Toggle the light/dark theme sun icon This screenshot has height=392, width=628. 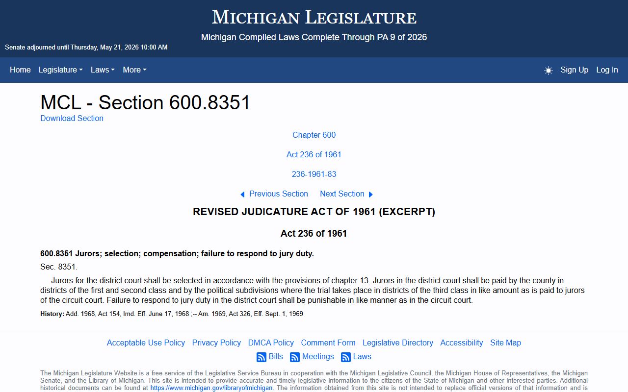point(549,70)
